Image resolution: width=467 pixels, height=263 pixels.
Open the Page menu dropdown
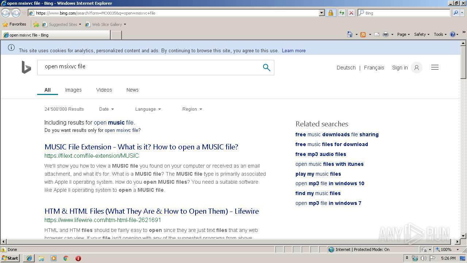pos(404,34)
